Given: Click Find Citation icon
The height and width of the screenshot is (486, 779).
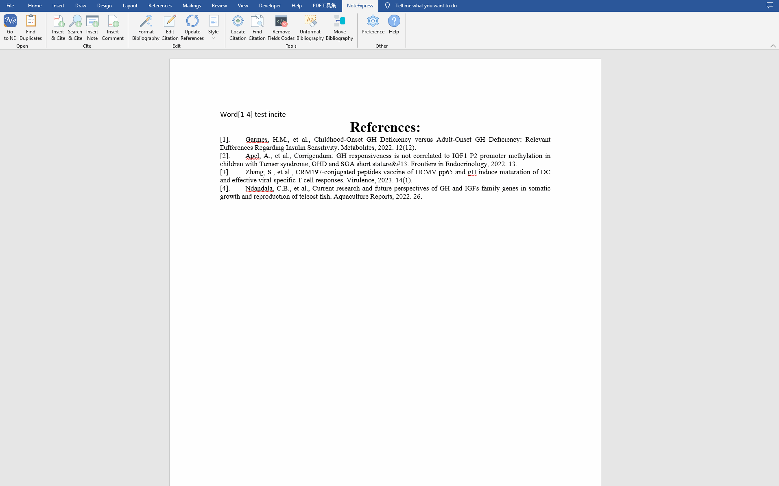Looking at the screenshot, I should [x=257, y=27].
